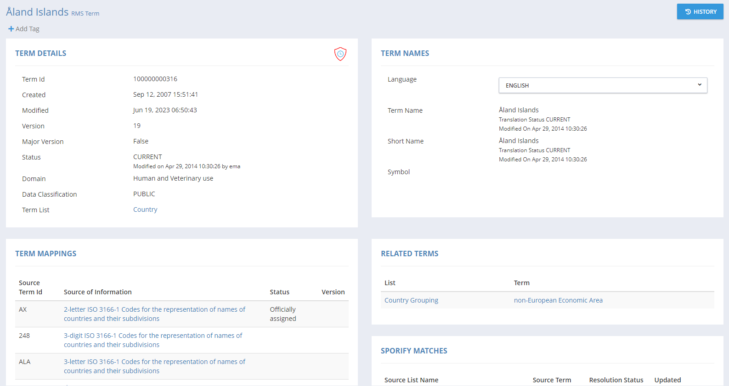Click the Source of Information column header
The width and height of the screenshot is (729, 386).
(97, 292)
